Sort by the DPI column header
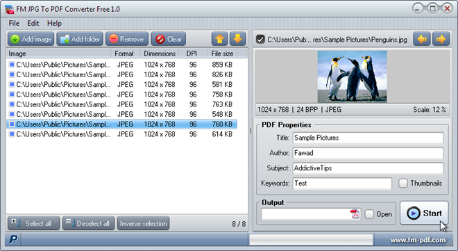The width and height of the screenshot is (458, 251). pyautogui.click(x=193, y=54)
